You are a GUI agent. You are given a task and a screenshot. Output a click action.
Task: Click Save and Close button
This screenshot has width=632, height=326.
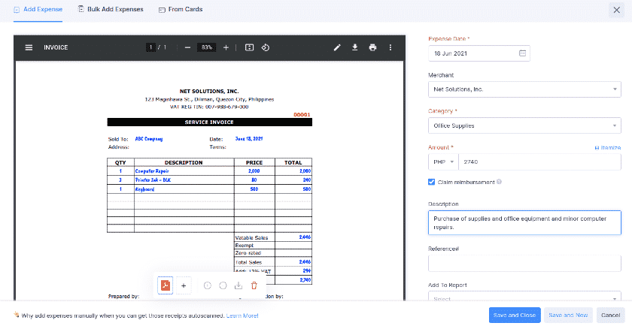(515, 315)
